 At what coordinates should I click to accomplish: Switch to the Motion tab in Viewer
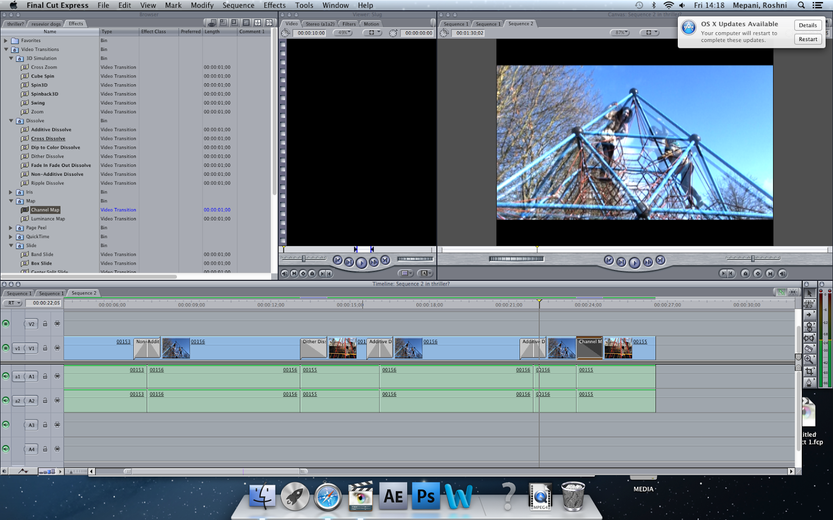[371, 24]
